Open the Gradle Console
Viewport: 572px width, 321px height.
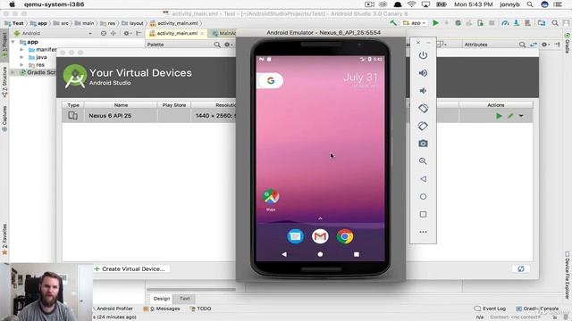[537, 309]
